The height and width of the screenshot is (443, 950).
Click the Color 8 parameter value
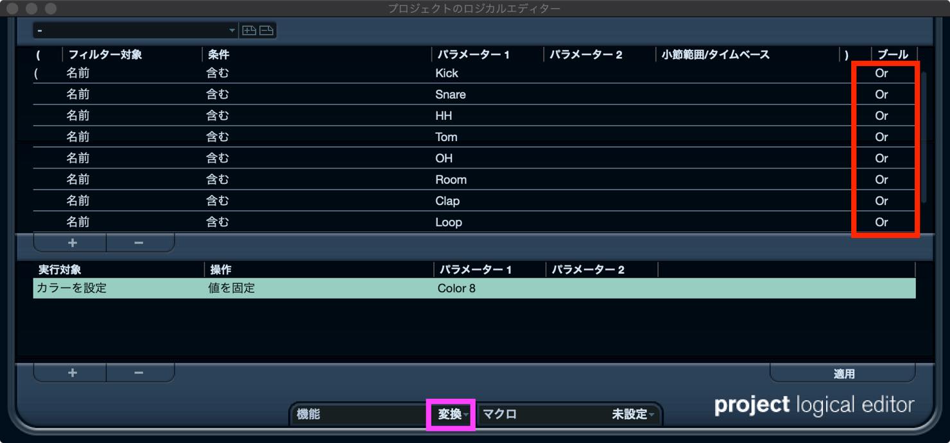coord(456,288)
